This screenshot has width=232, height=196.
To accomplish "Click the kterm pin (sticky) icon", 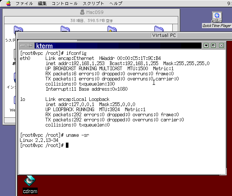I will click(30, 46).
